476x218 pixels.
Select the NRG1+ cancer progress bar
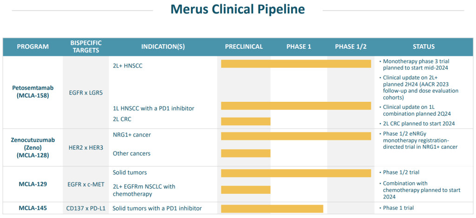(x=296, y=136)
